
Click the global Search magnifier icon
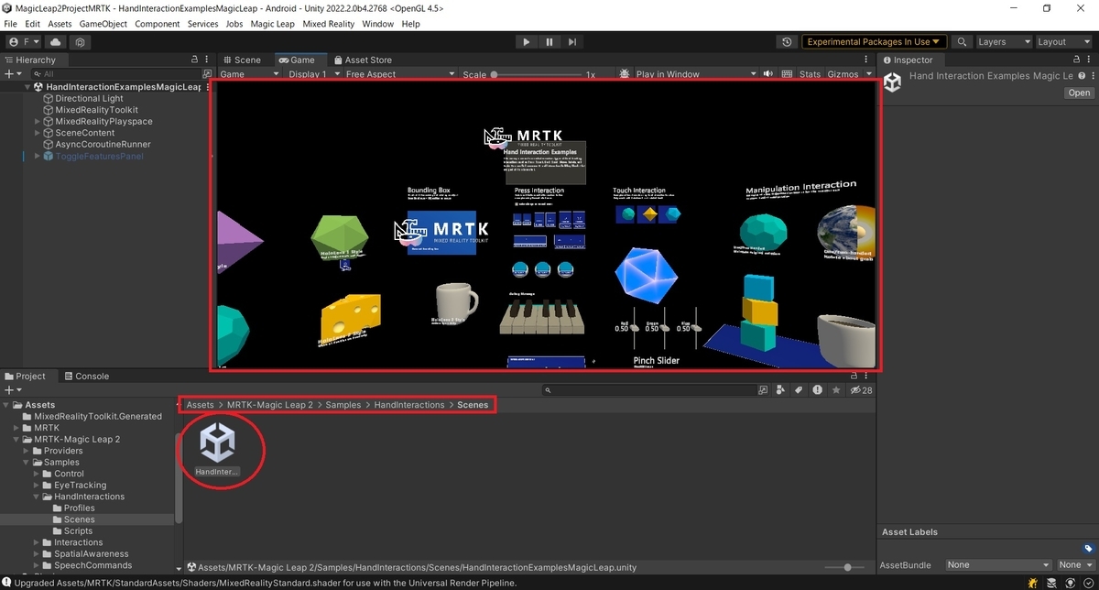[x=962, y=42]
